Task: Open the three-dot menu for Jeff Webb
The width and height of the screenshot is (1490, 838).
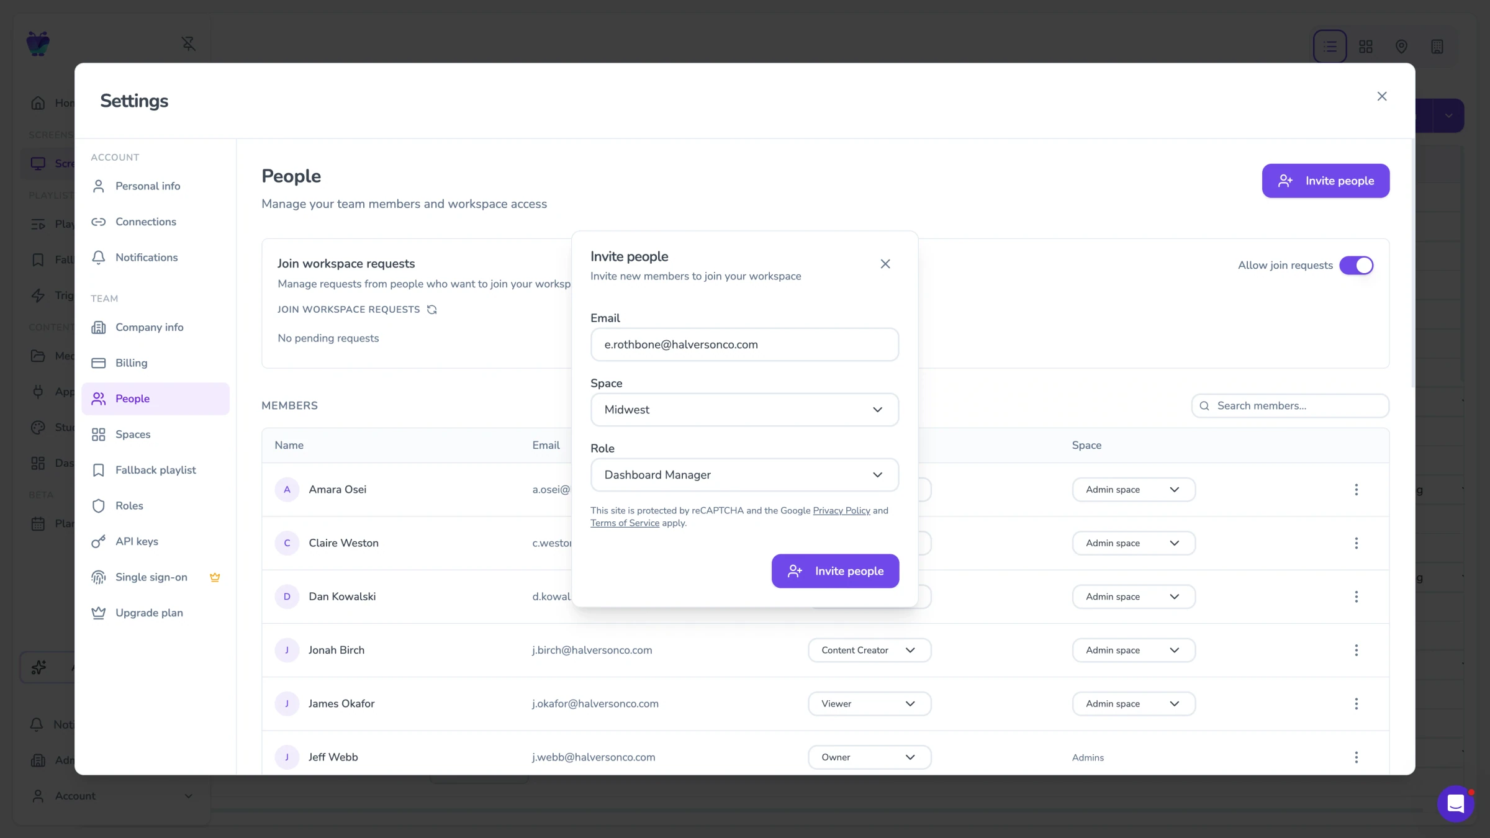Action: (x=1357, y=757)
